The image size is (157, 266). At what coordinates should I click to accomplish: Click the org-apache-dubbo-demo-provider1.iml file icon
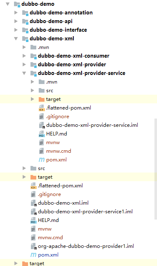[x=33, y=246]
